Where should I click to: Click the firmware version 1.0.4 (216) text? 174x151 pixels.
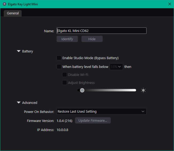pos(65,121)
